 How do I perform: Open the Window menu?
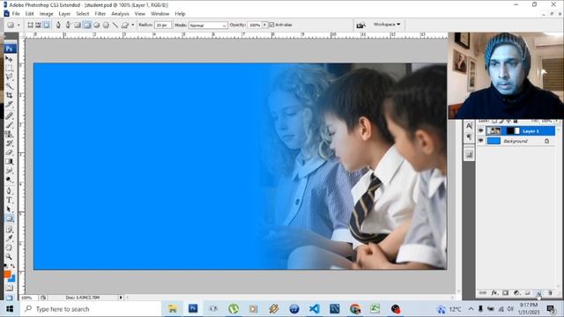[x=160, y=14]
